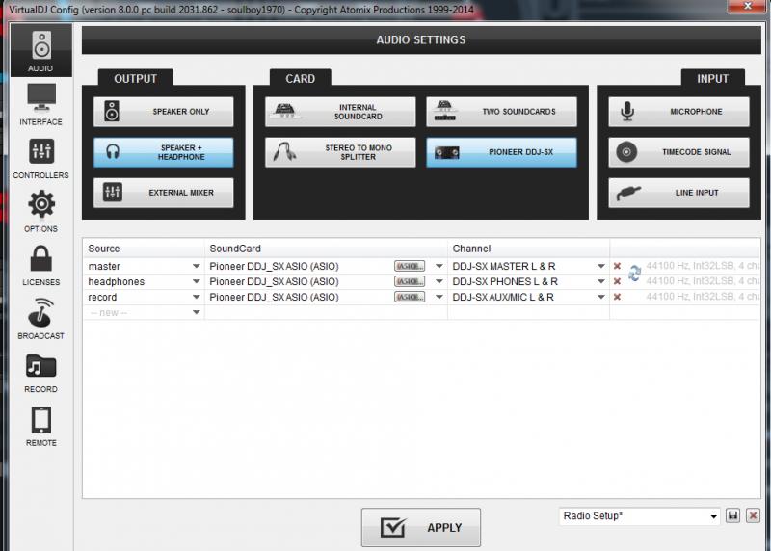The height and width of the screenshot is (551, 771).
Task: Delete the record row with red X
Action: tap(617, 297)
